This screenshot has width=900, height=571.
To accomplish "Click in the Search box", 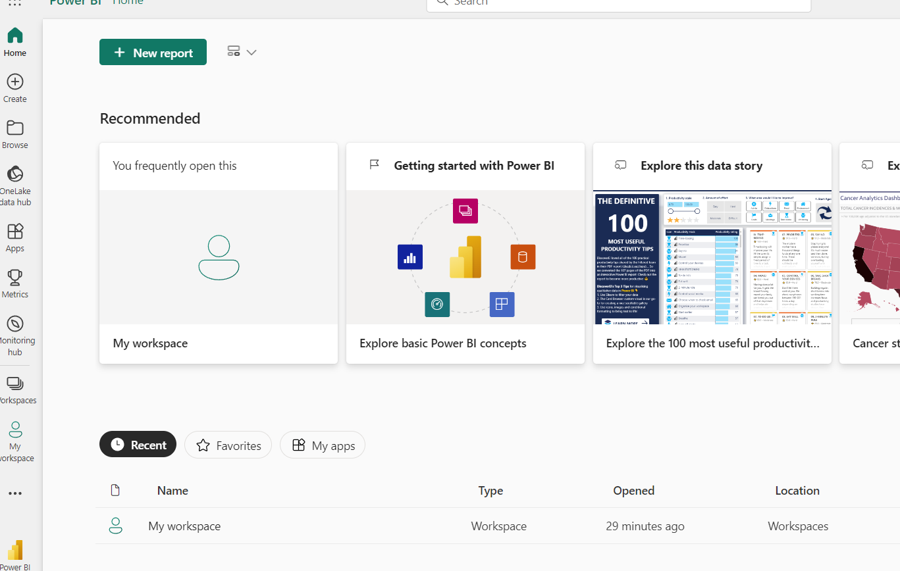I will click(x=619, y=3).
